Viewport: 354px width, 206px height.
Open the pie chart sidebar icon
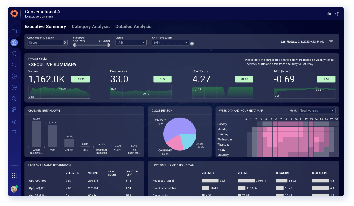tap(14, 99)
